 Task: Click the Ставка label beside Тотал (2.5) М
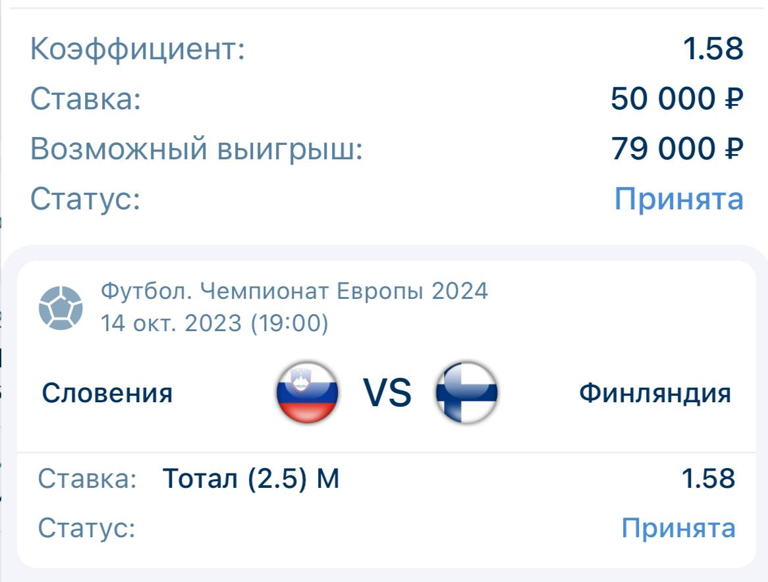(x=88, y=479)
